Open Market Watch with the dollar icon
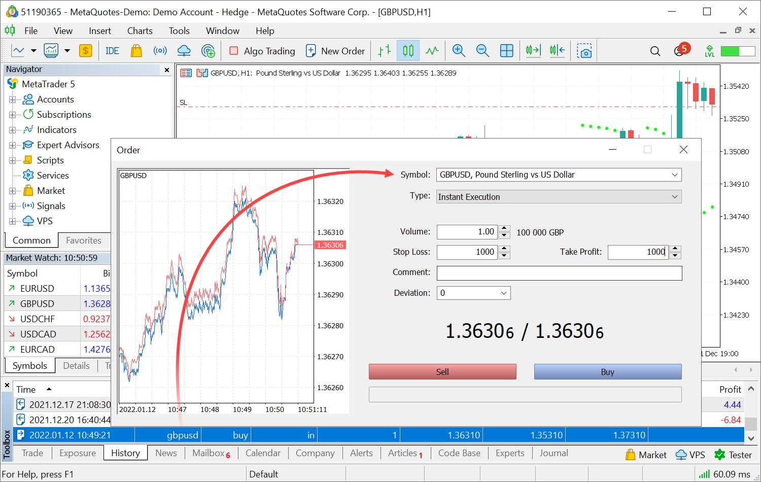Image resolution: width=761 pixels, height=482 pixels. click(x=85, y=50)
